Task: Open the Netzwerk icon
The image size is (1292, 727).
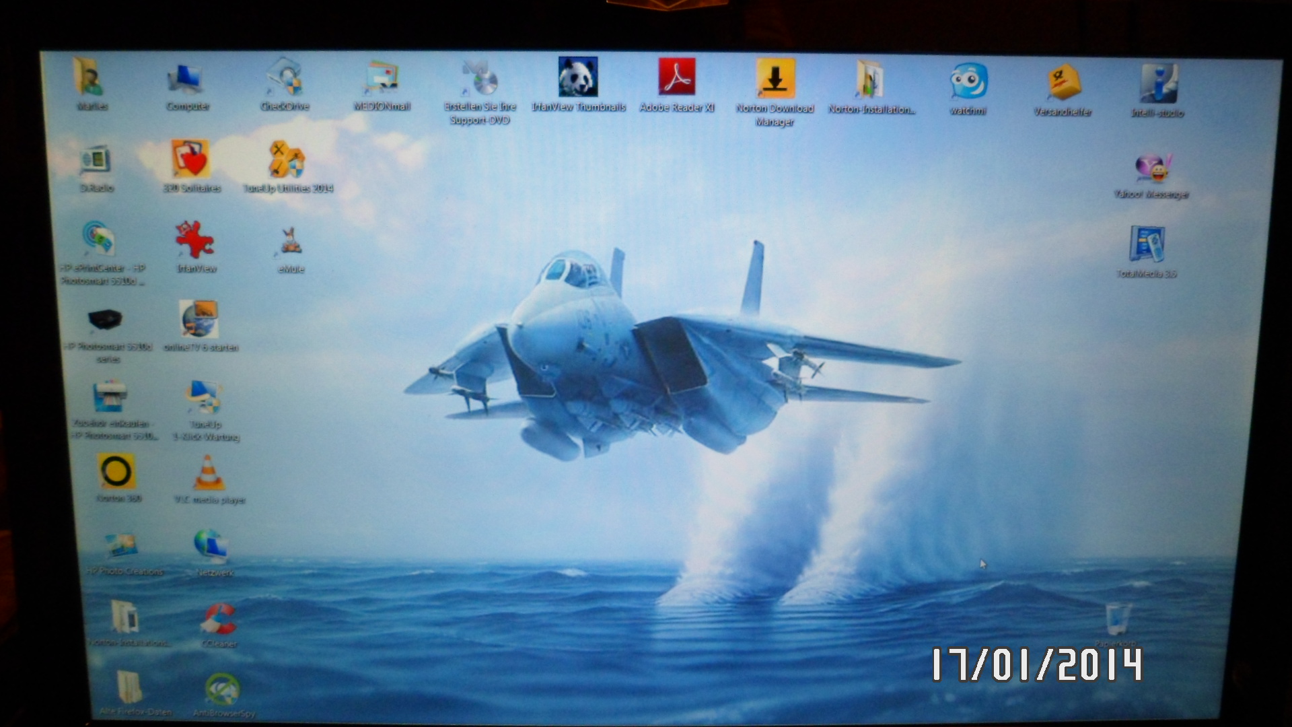Action: point(213,553)
